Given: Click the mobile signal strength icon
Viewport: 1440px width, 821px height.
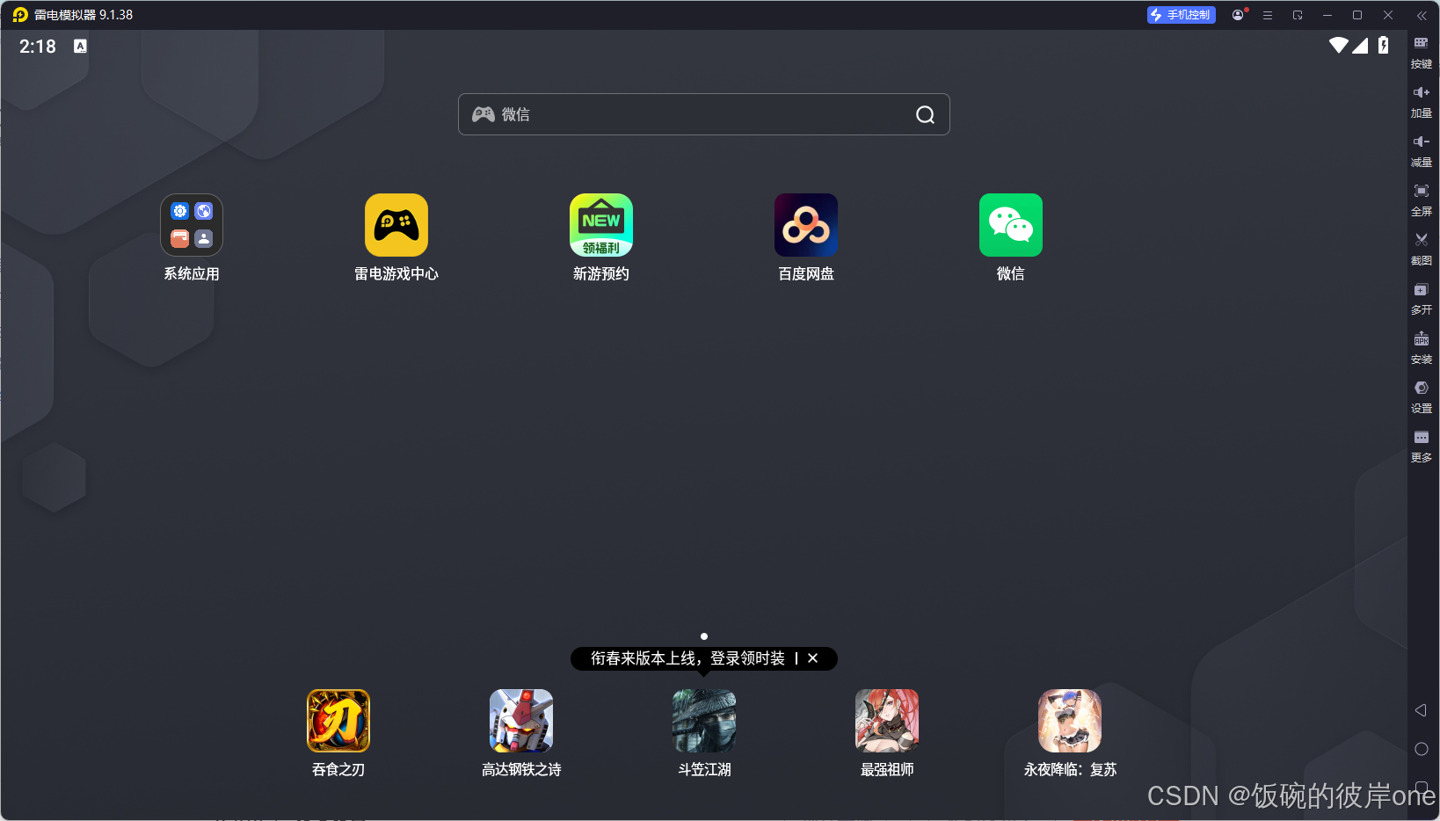Looking at the screenshot, I should click(1360, 46).
